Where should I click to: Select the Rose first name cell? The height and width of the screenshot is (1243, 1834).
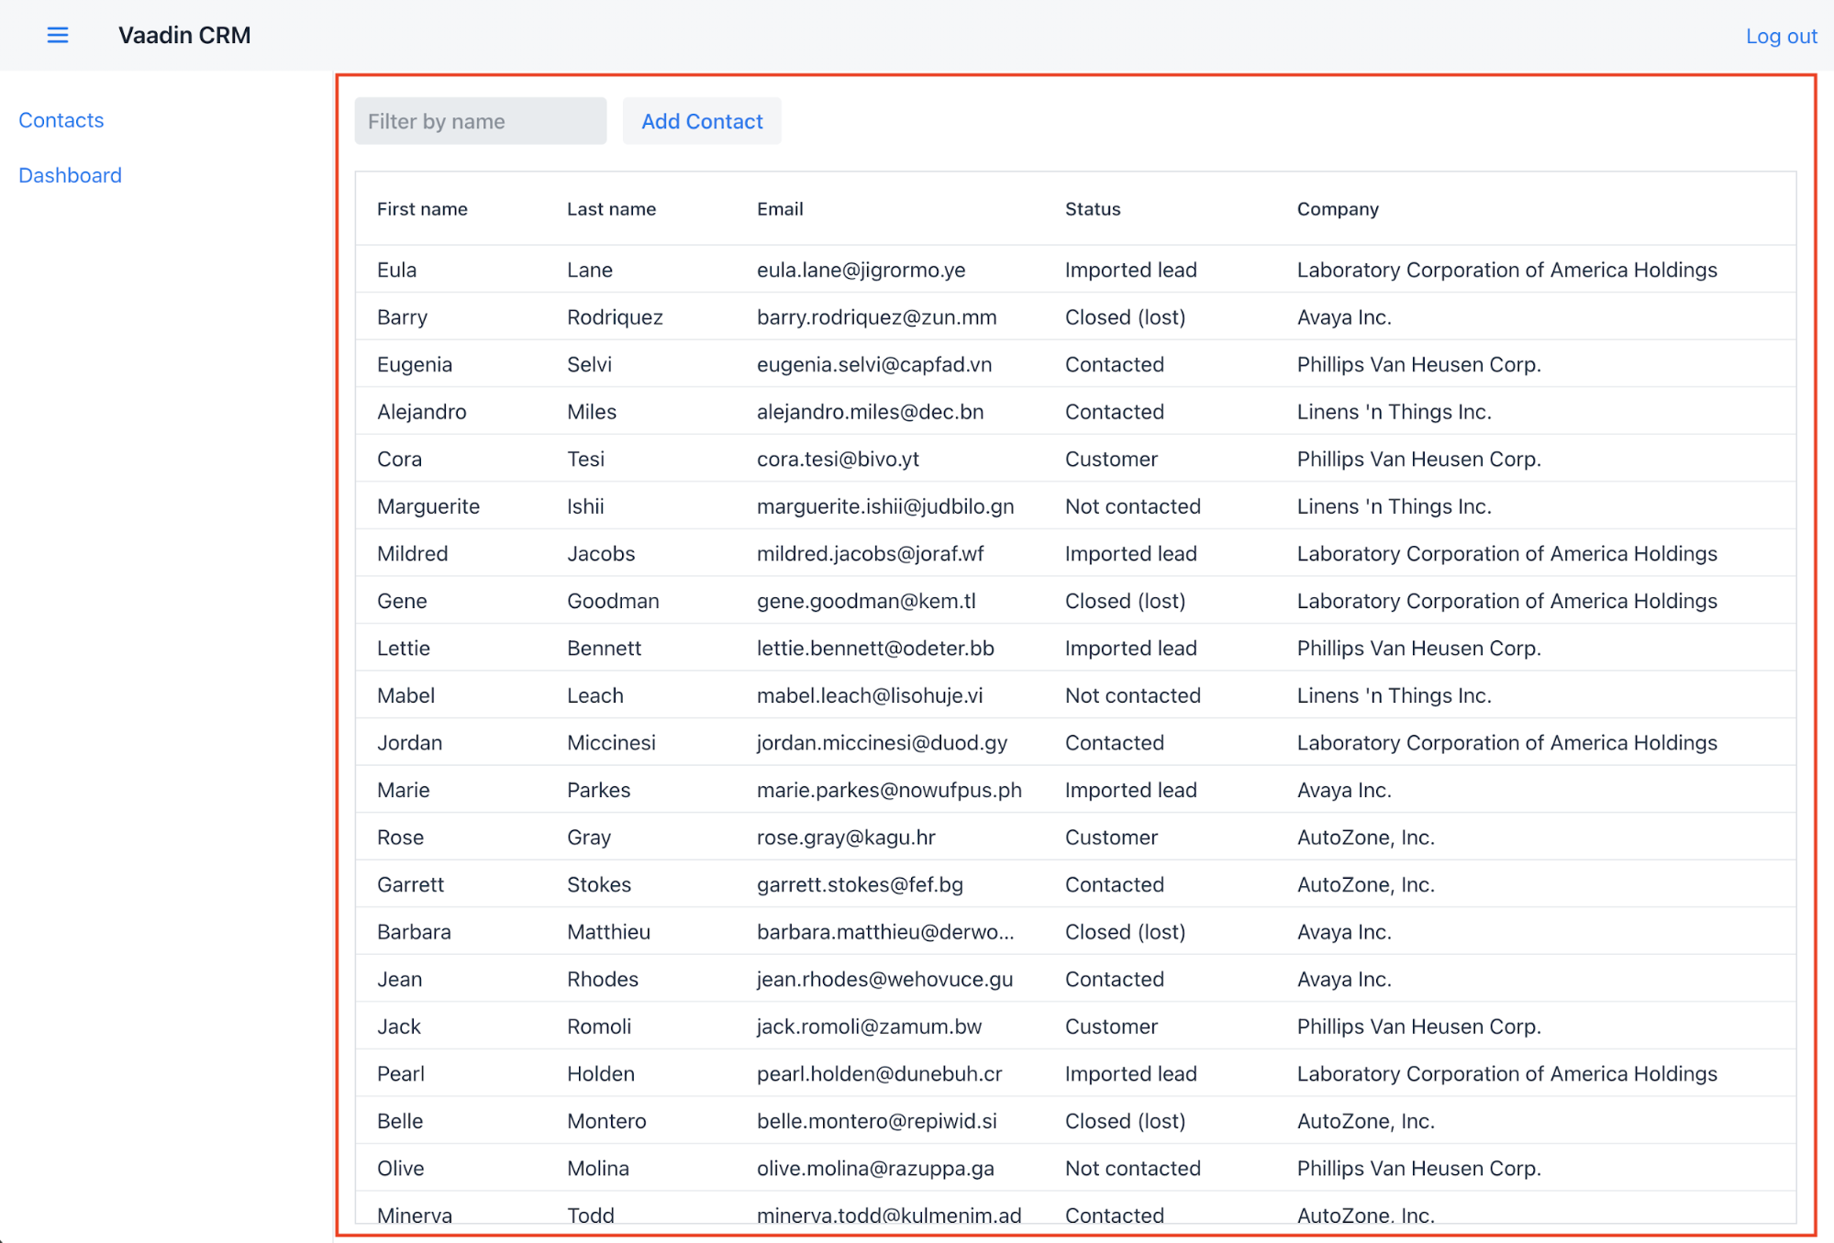pos(400,838)
